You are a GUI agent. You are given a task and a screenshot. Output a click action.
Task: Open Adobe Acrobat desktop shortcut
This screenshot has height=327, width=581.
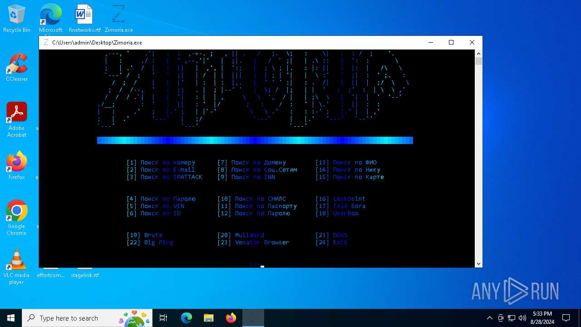(17, 119)
